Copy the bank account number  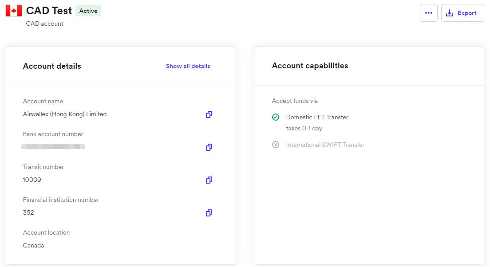pos(209,147)
